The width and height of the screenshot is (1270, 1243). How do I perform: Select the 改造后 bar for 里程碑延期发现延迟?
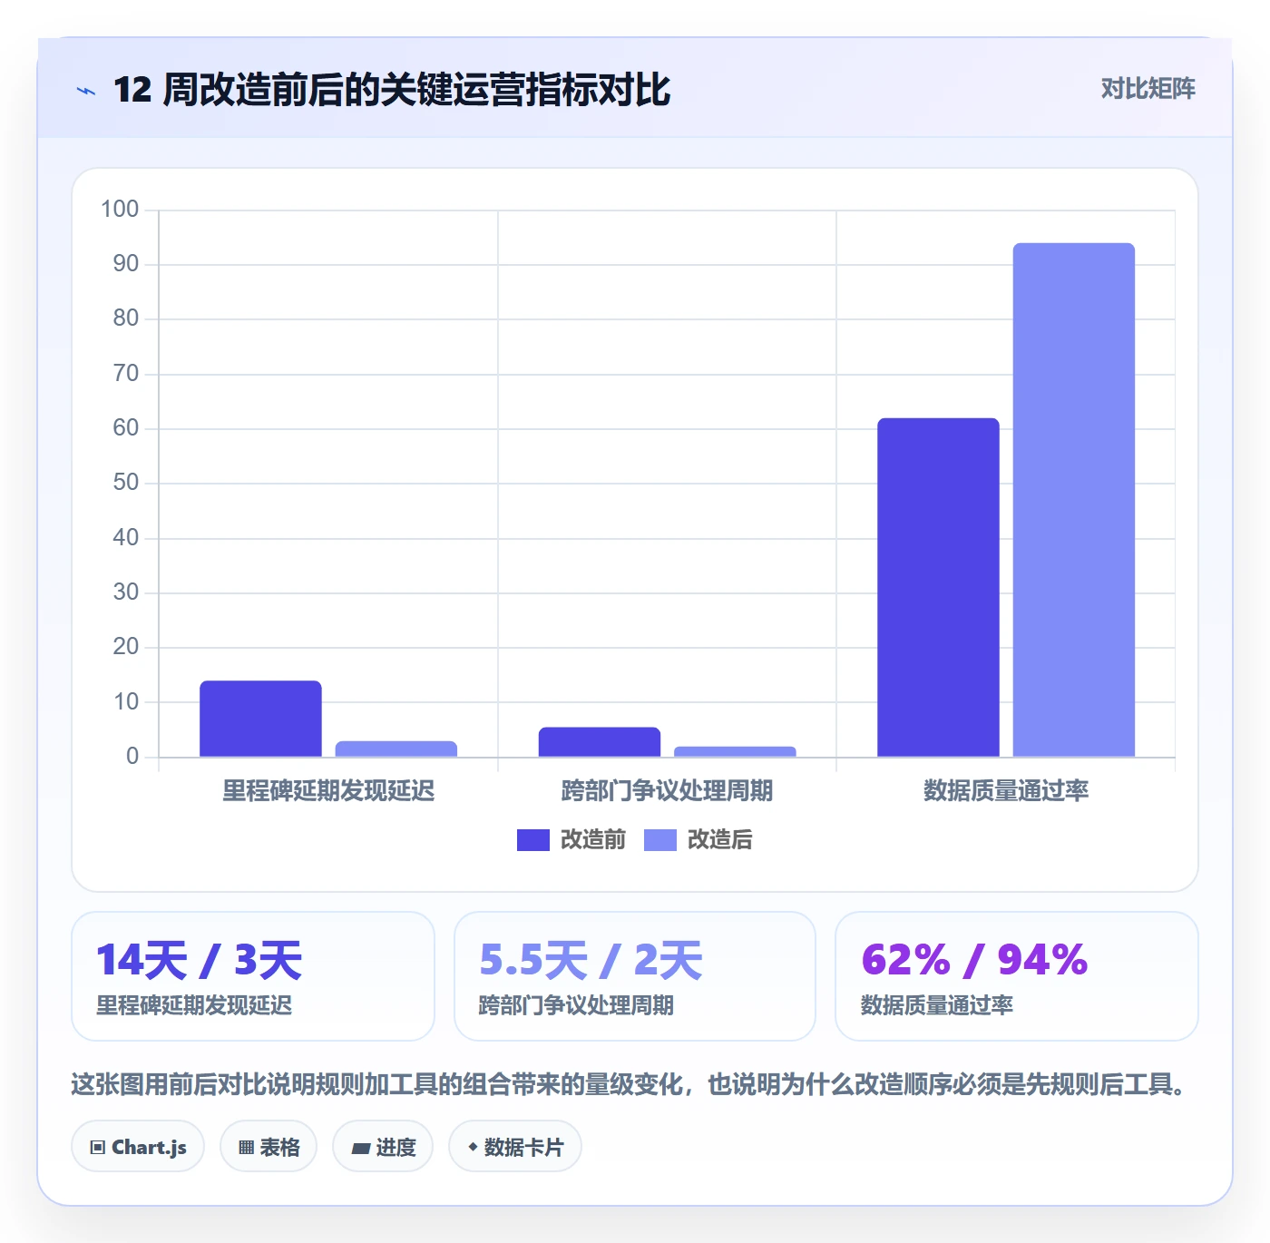(396, 749)
